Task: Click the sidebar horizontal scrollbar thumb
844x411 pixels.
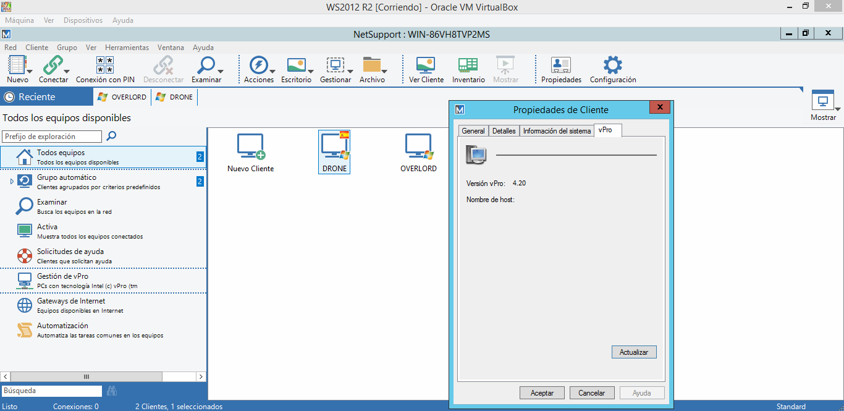Action: click(x=87, y=376)
